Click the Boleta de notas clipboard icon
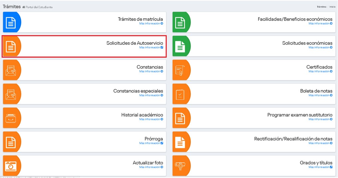 click(180, 94)
